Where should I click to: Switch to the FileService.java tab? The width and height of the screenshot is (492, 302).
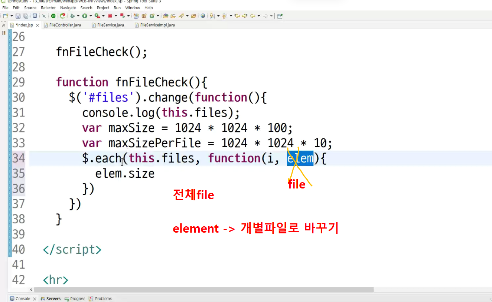(108, 25)
